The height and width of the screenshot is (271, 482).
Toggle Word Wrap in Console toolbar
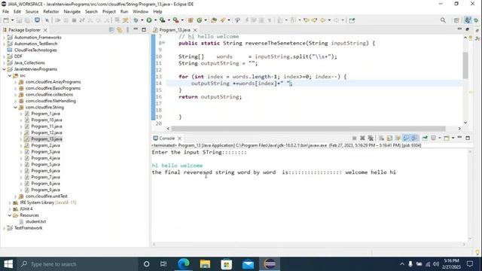click(398, 139)
